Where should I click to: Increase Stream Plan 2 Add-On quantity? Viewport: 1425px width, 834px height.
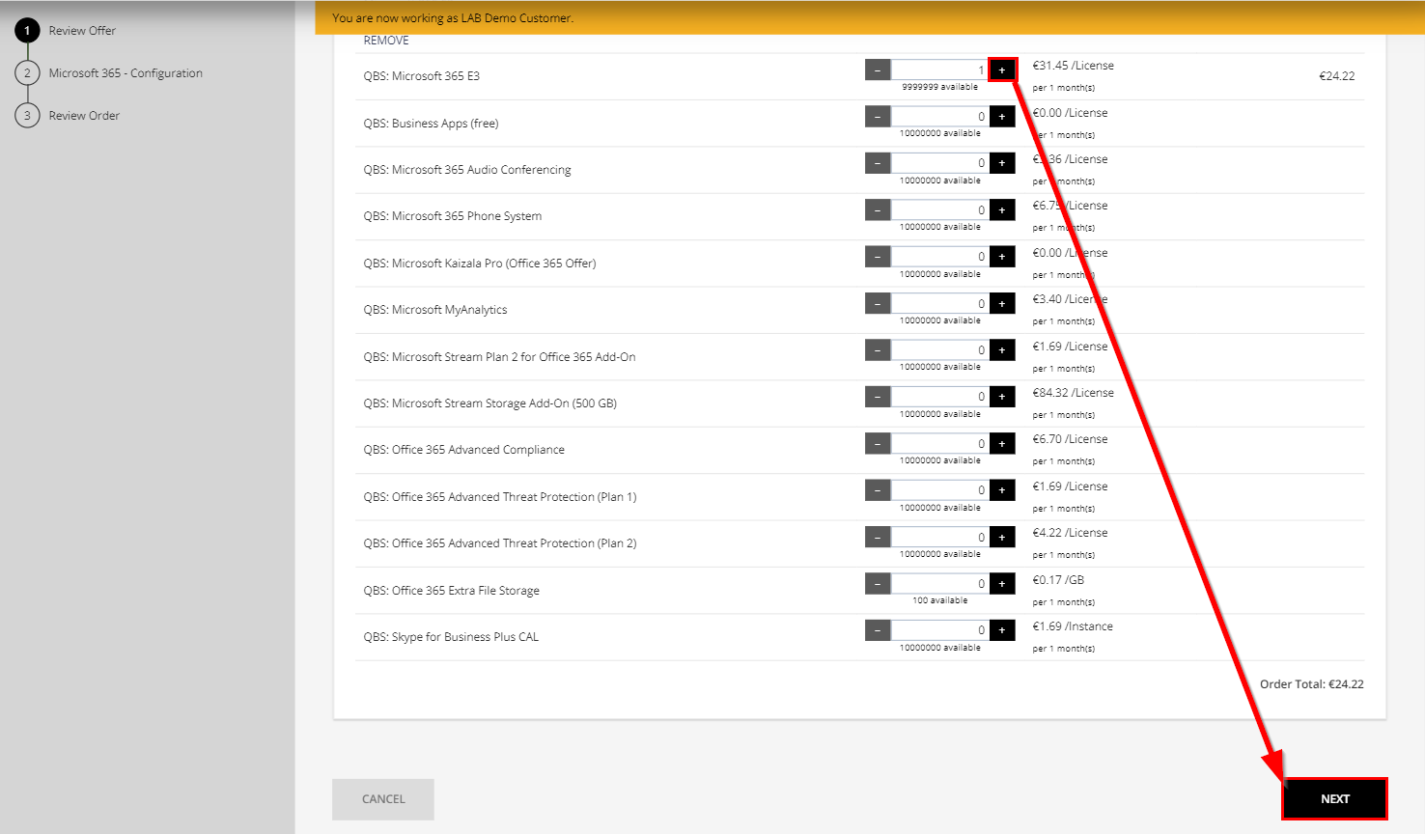[x=1002, y=350]
